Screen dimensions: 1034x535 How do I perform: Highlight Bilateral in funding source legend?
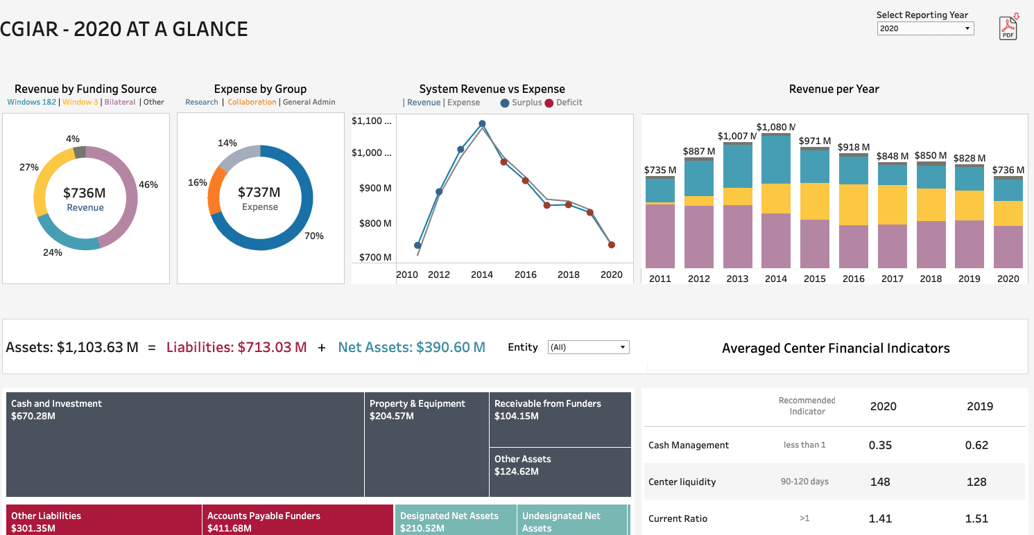120,102
